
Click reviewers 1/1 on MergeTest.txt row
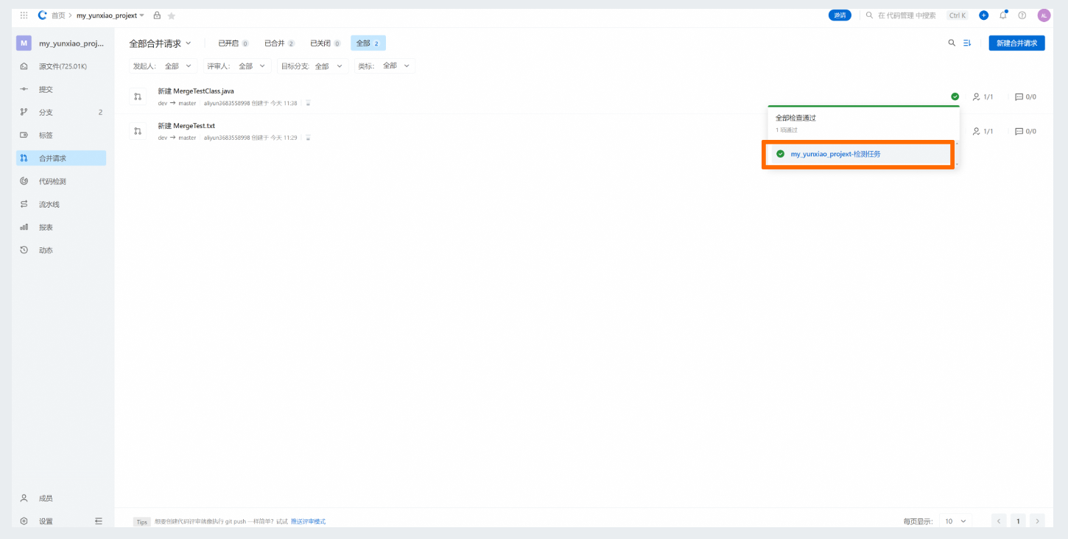(x=983, y=131)
